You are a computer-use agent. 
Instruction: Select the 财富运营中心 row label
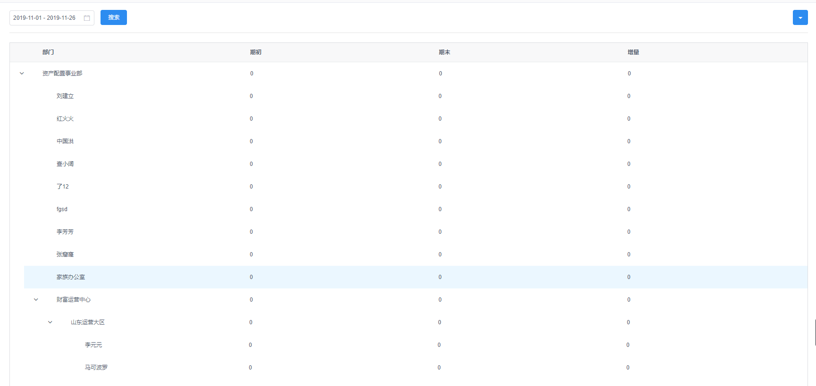coord(74,300)
